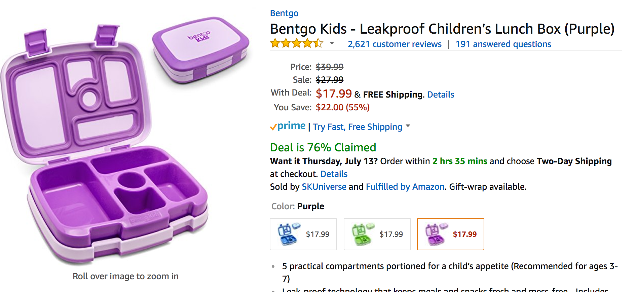Screen dimensions: 639x292
Task: Select the purple color swatch
Action: point(451,234)
